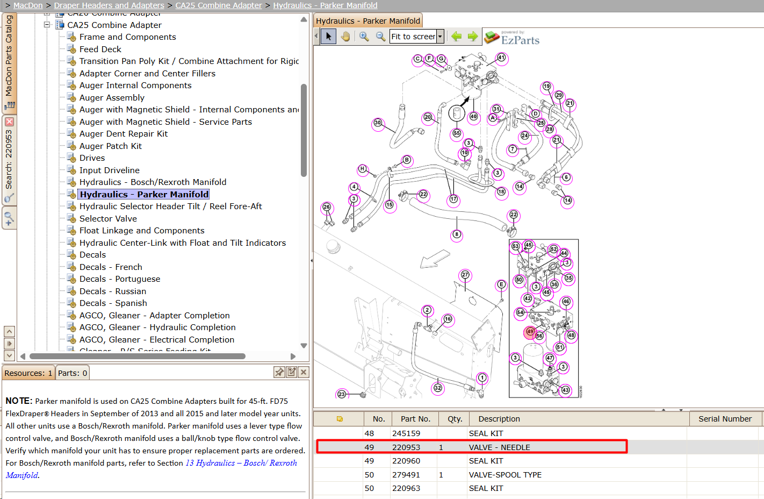
Task: Switch to the Parts: 0 tab
Action: (x=73, y=373)
